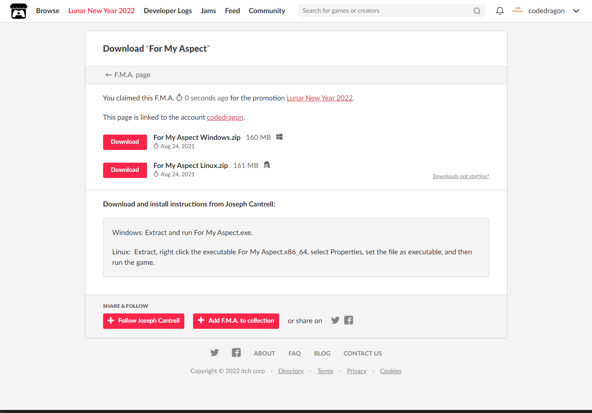Open itch.io Twitter in footer
Viewport: 592px width, 413px height.
215,353
